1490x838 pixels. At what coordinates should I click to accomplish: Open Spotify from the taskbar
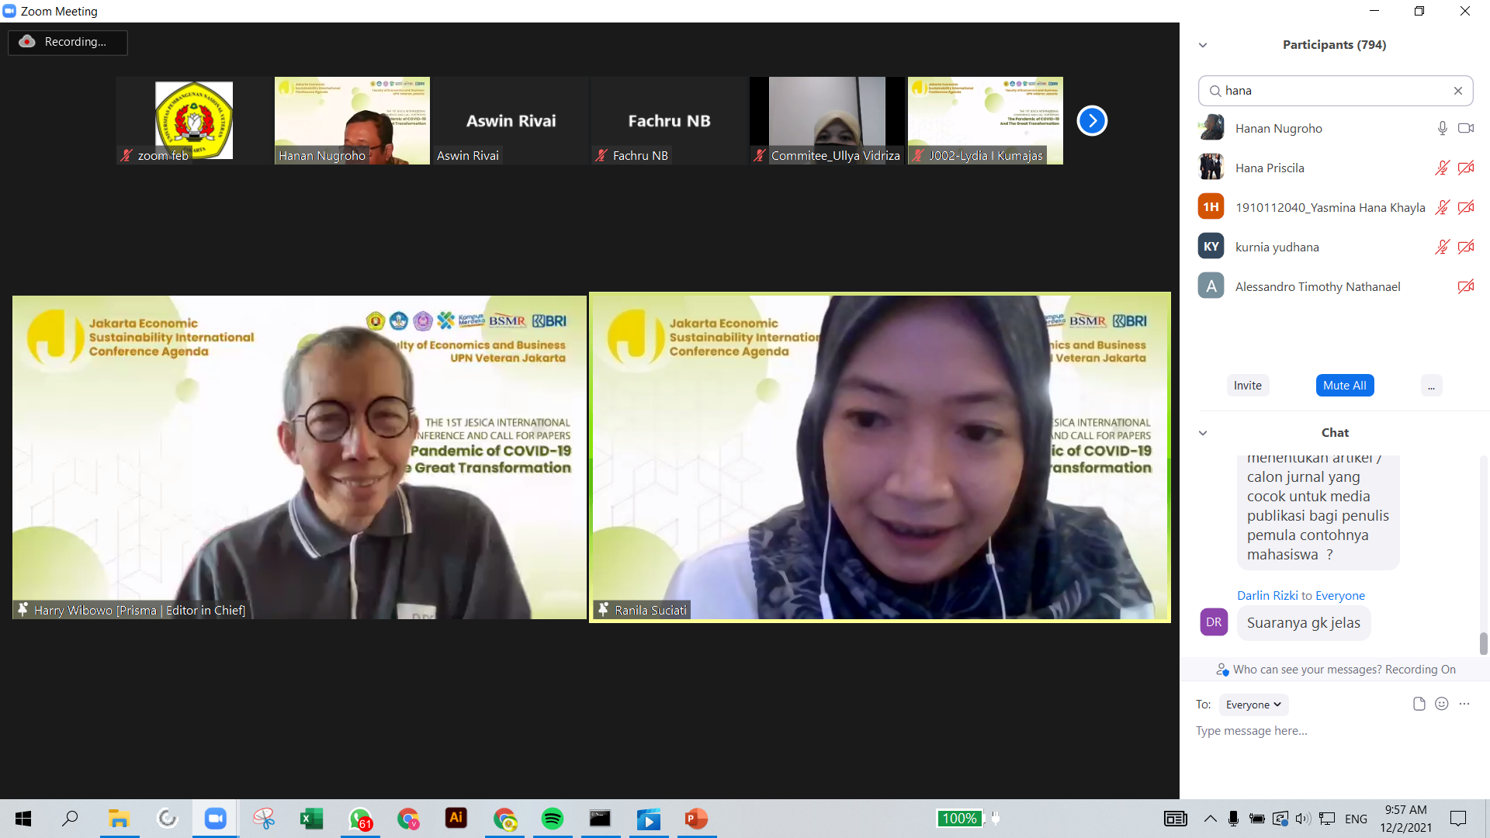[x=553, y=819]
